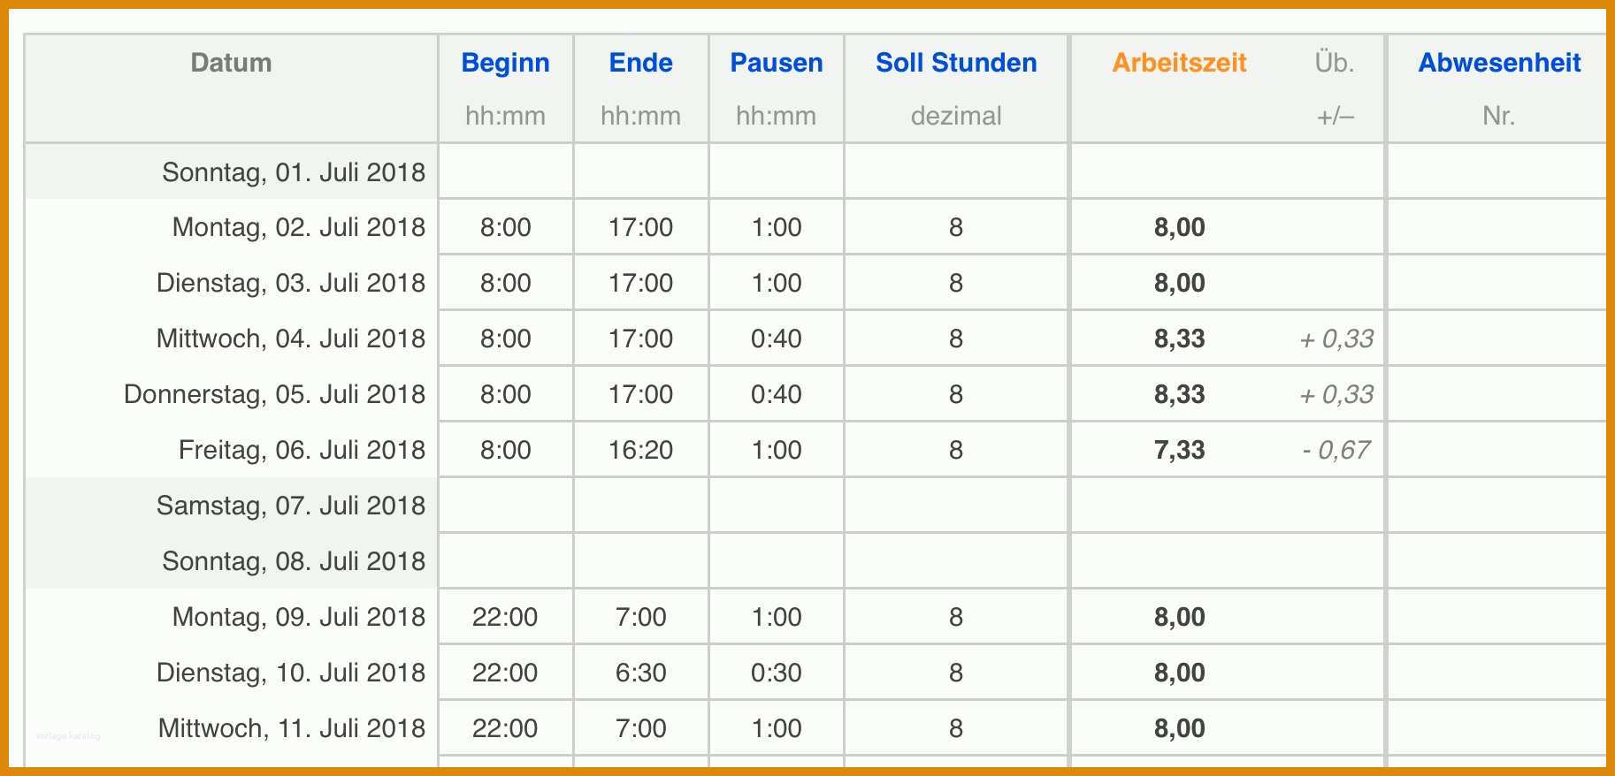Select the Arbeitszeit column header

(x=1179, y=63)
